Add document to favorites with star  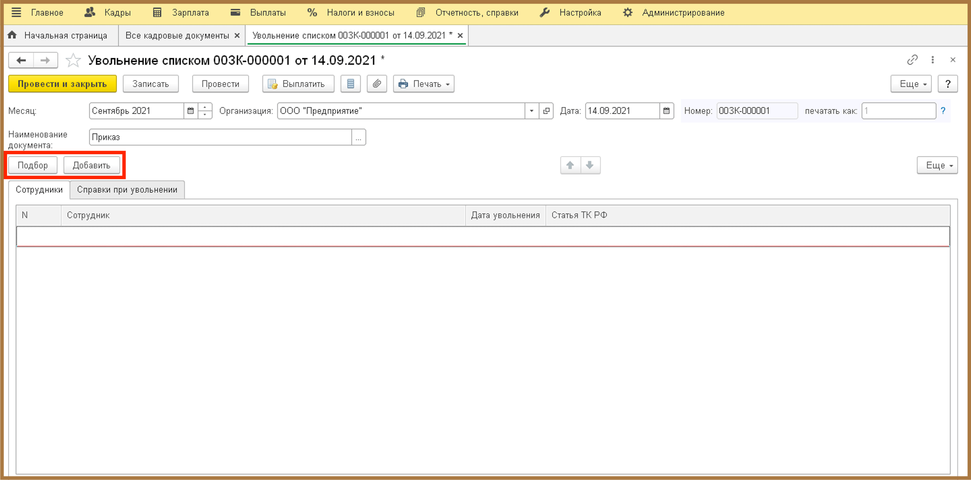coord(73,60)
